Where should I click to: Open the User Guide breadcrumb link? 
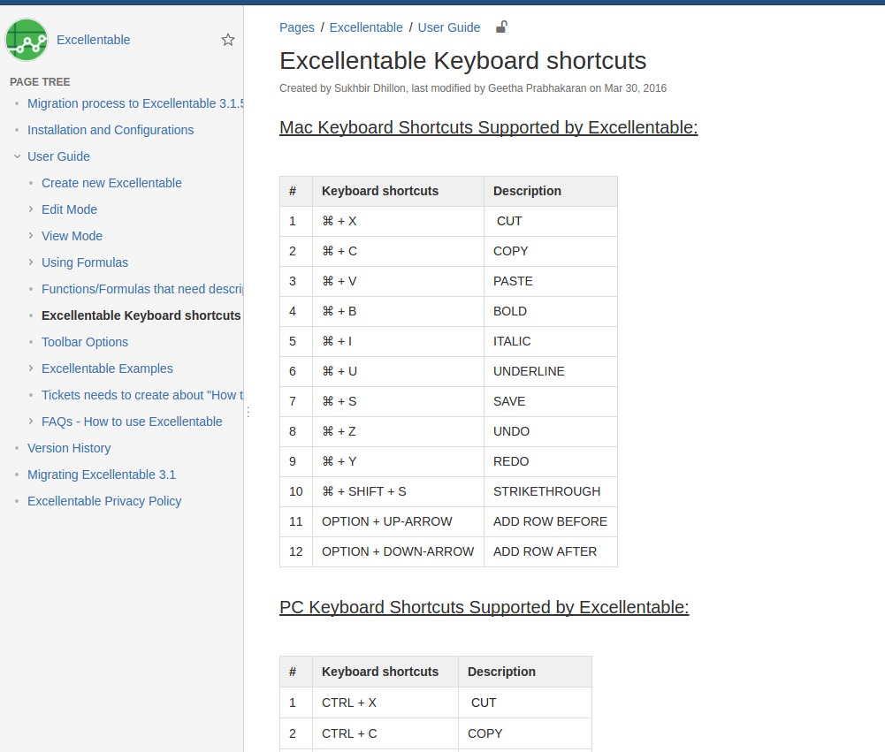(448, 27)
